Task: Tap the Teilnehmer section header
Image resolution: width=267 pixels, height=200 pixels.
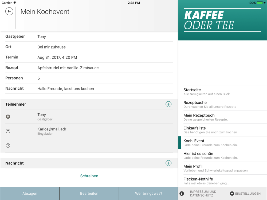Action: (16, 104)
